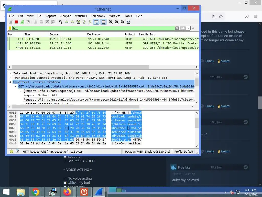The height and width of the screenshot is (197, 262).
Task: Open the Capture menu
Action: [51, 16]
